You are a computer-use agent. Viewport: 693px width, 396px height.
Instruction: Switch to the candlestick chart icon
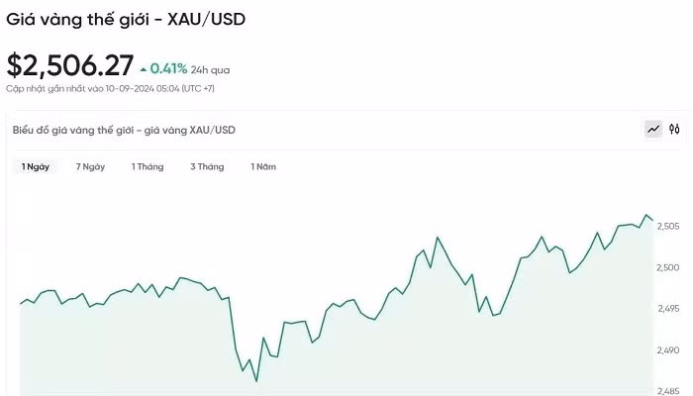click(674, 129)
